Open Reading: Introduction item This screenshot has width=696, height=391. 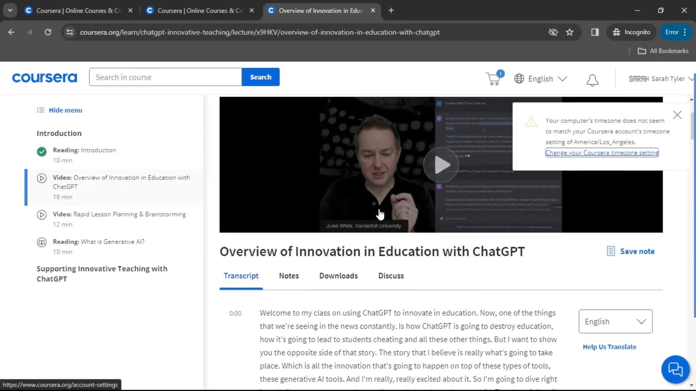114,155
